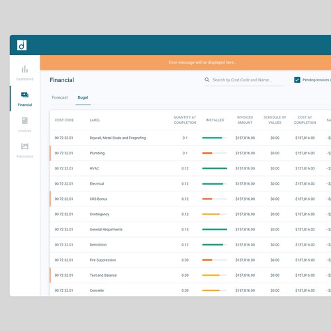Click the orange error message banner
Viewport: 331px width, 331px height.
(x=185, y=62)
